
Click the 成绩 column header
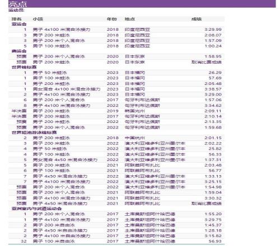click(x=197, y=19)
